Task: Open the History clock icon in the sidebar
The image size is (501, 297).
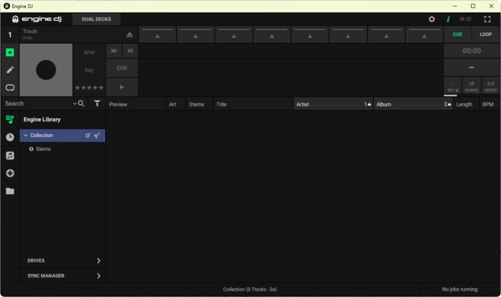Action: (x=10, y=137)
